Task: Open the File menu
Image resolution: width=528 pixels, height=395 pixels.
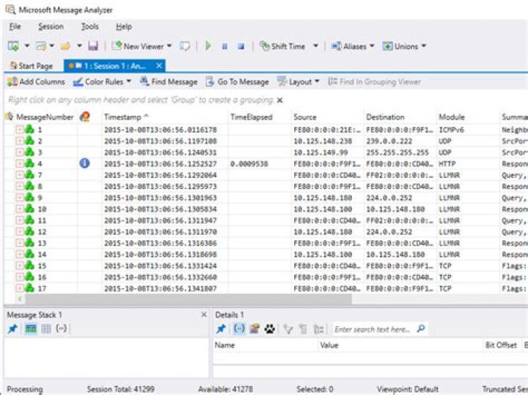Action: click(x=15, y=26)
